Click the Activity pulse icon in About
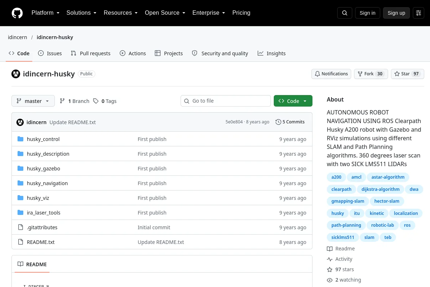Viewport: 430px width, 287px height. click(330, 259)
